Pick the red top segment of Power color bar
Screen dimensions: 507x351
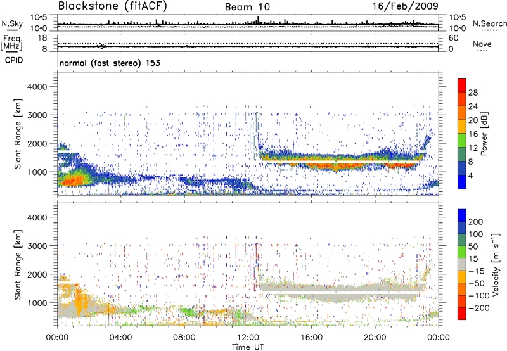pyautogui.click(x=462, y=85)
